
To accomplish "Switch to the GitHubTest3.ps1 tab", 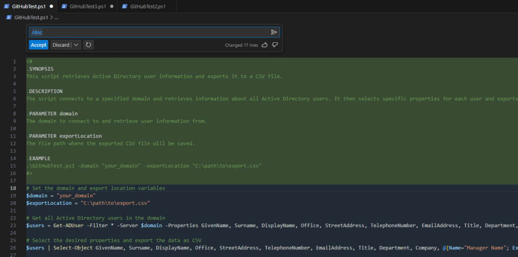I will coord(88,7).
